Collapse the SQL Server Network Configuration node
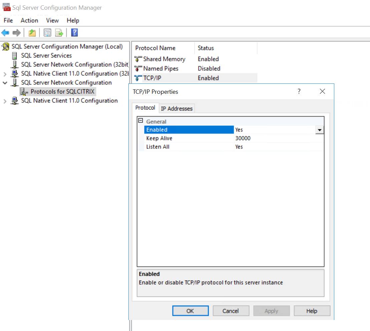This screenshot has width=370, height=331. [5, 83]
